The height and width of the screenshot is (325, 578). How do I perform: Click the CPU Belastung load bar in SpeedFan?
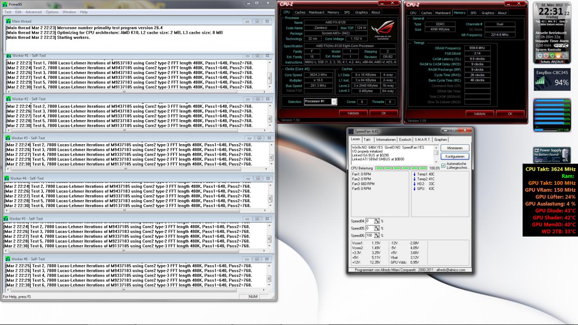(x=401, y=168)
